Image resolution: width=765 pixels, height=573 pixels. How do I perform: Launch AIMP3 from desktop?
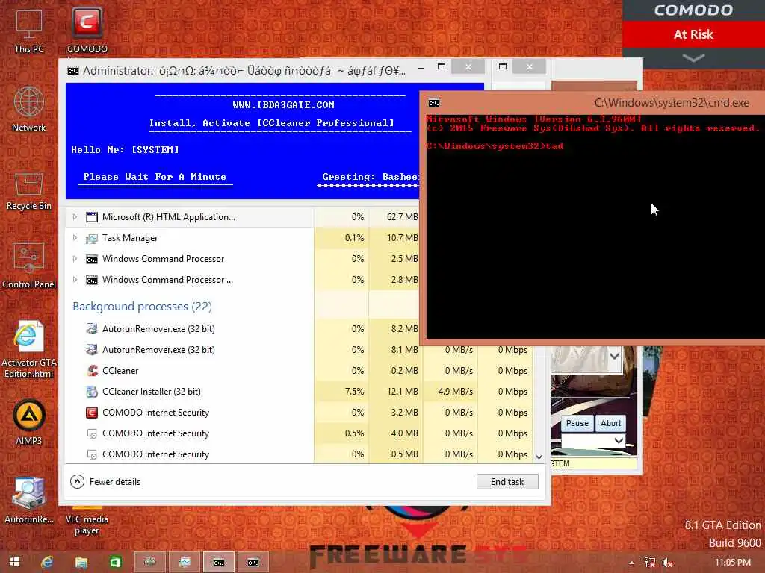(29, 422)
